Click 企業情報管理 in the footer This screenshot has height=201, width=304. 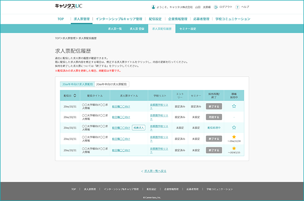171,189
